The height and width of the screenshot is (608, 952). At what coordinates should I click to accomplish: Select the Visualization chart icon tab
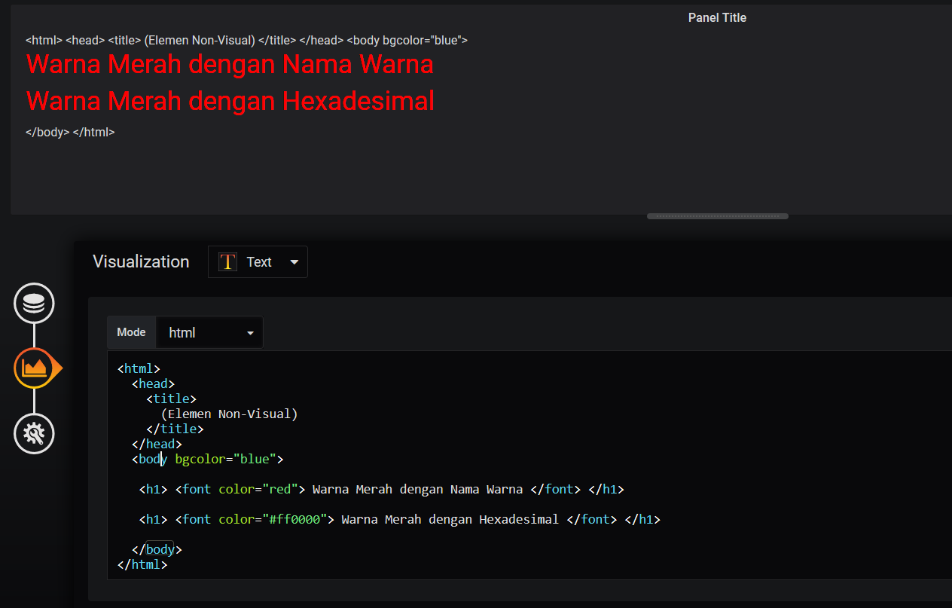click(35, 368)
